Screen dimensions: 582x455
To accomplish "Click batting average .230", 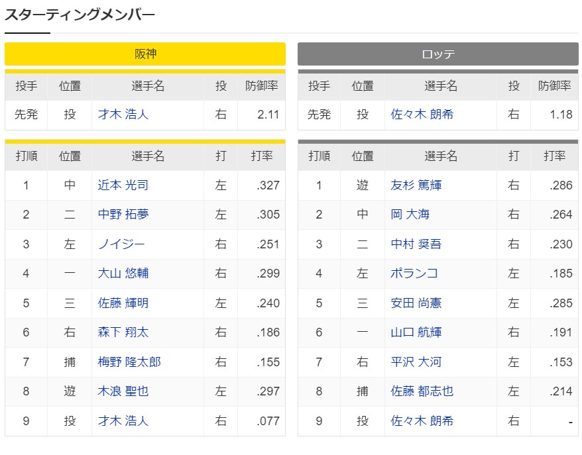I will 561,244.
